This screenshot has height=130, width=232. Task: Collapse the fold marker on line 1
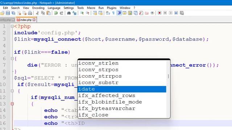click(x=12, y=26)
